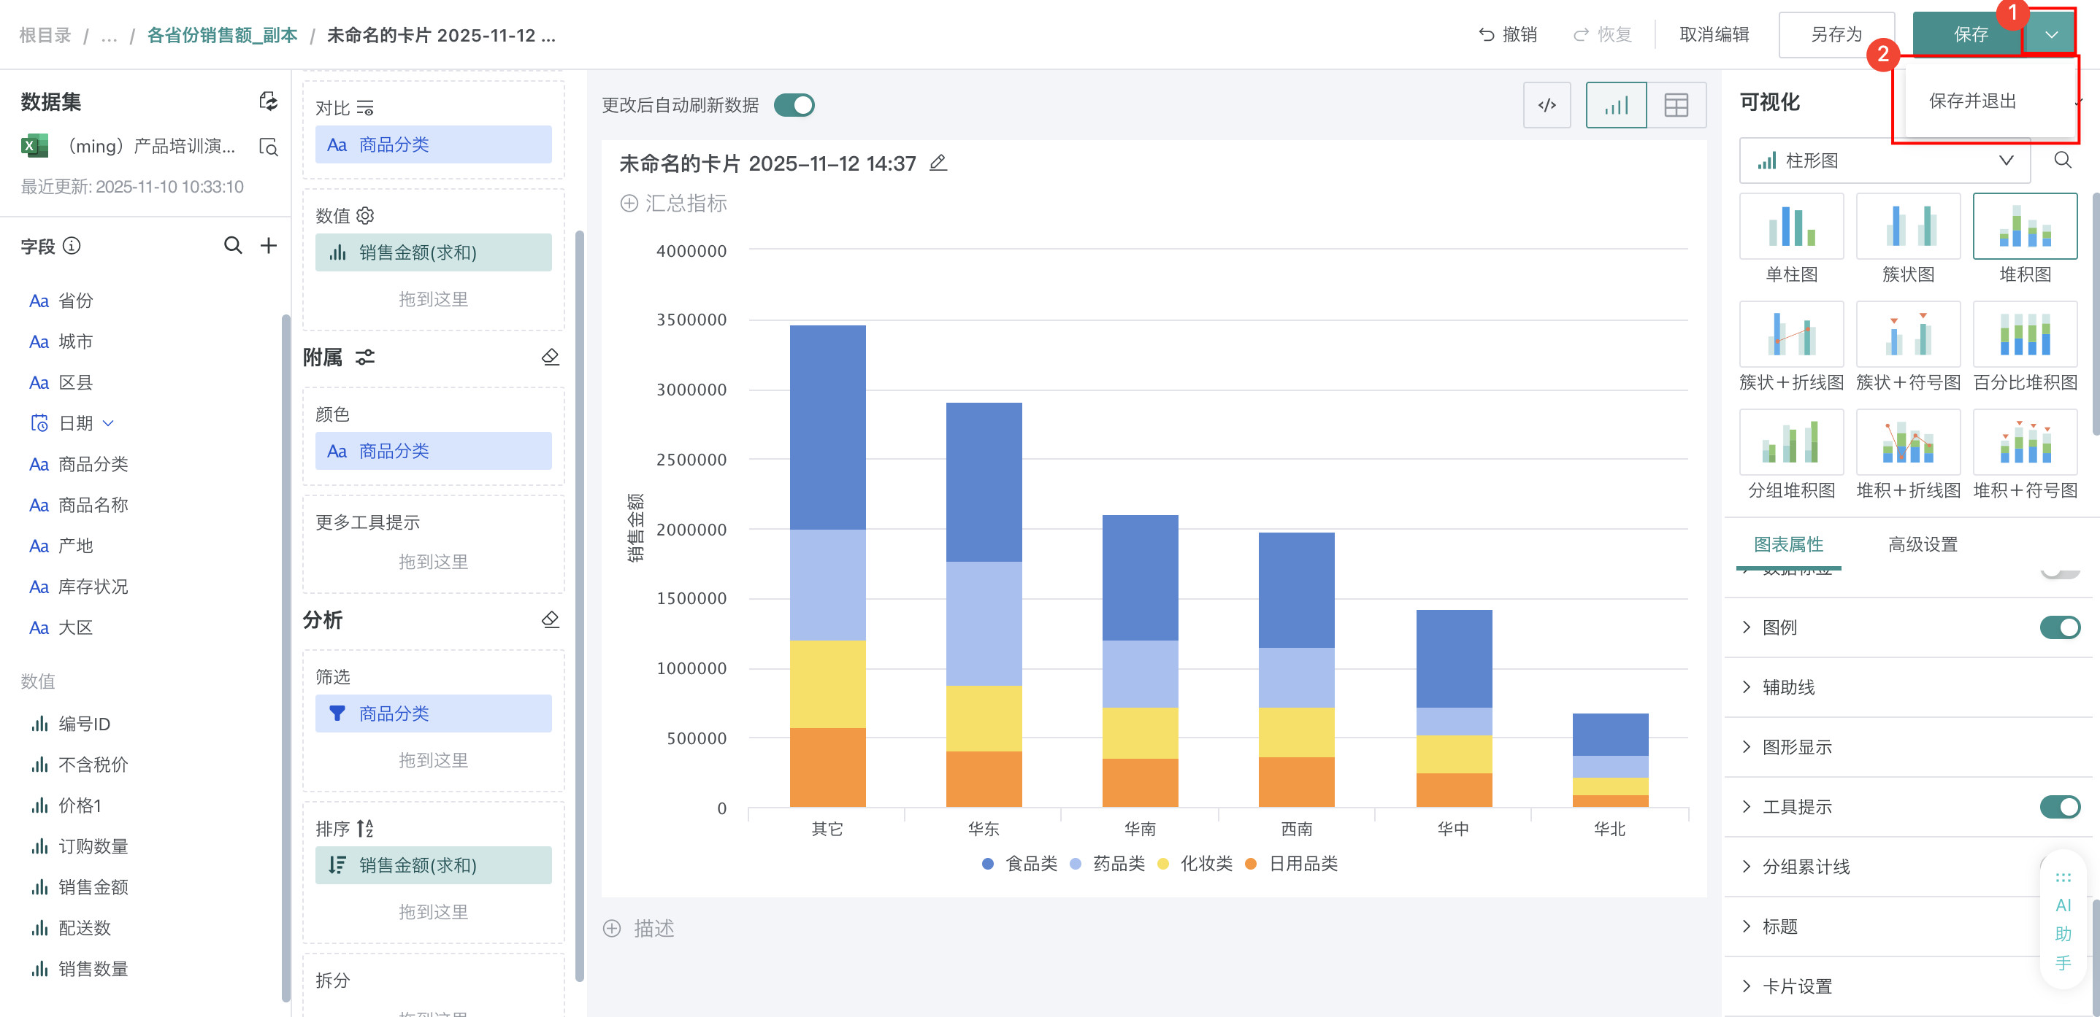Disable the 工具提示 tooltip toggle
The height and width of the screenshot is (1017, 2100).
coord(2059,806)
